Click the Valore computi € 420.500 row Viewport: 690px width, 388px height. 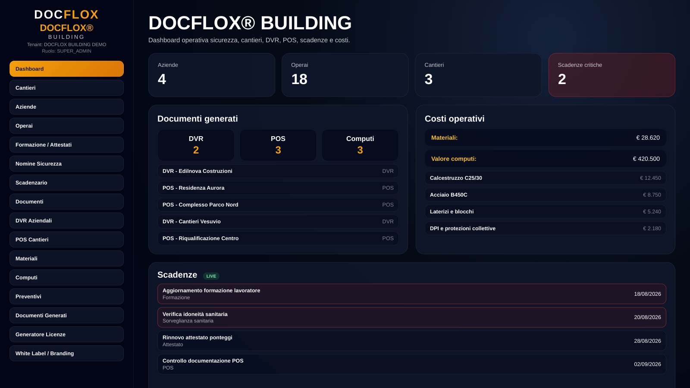(x=546, y=159)
